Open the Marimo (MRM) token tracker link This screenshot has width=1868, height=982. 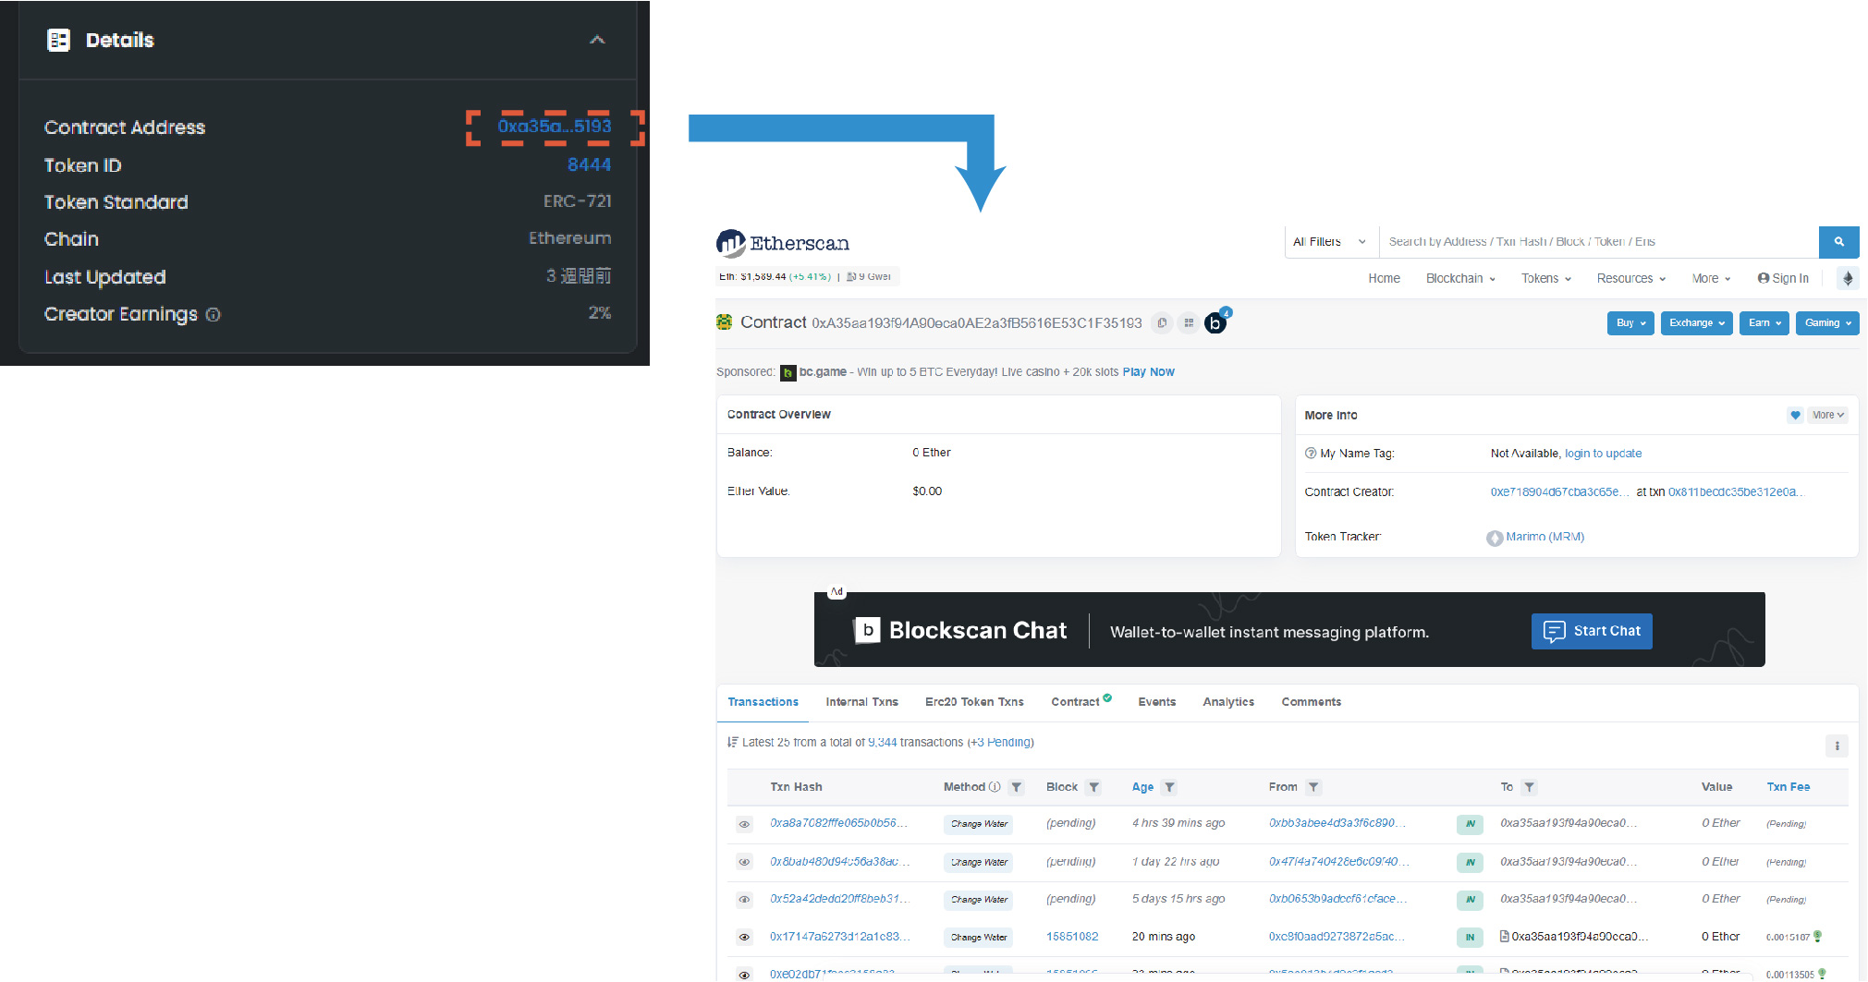coord(1544,537)
